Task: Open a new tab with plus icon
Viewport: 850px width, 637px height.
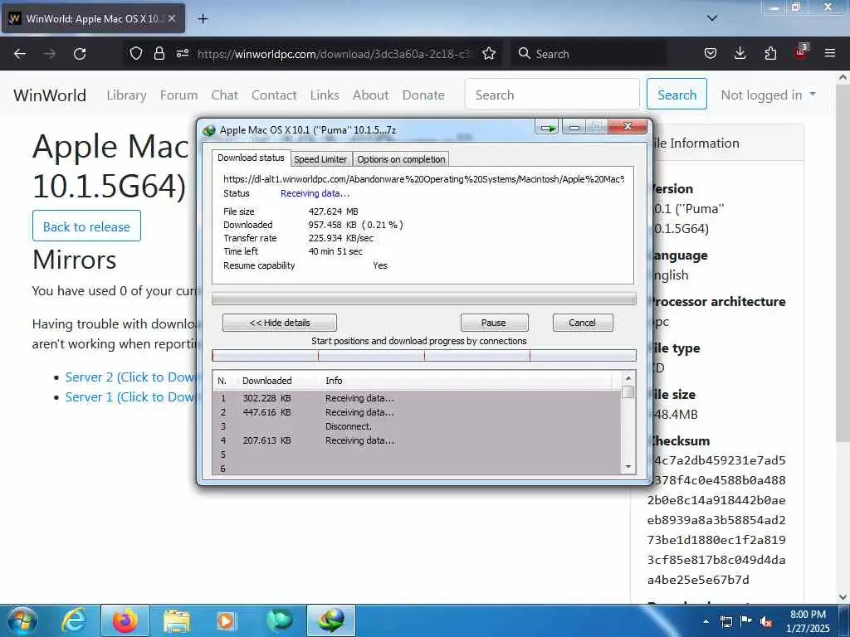Action: [x=203, y=19]
